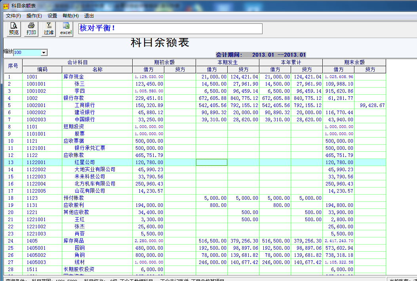Click the 期末余额 column header
This screenshot has height=281, width=417.
coord(354,62)
